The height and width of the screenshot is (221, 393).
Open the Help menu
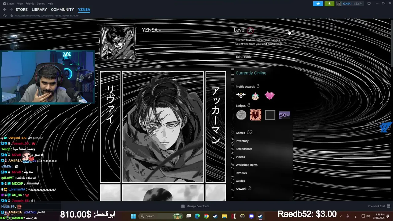click(50, 4)
